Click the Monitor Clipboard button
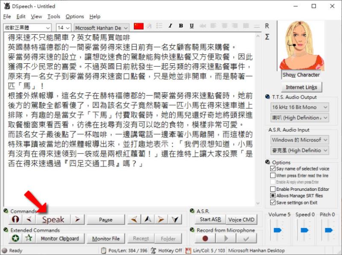The height and width of the screenshot is (255, 342). tap(60, 238)
